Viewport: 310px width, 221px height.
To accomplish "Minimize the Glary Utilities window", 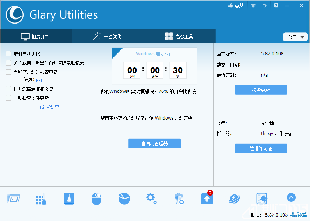I will (x=287, y=6).
